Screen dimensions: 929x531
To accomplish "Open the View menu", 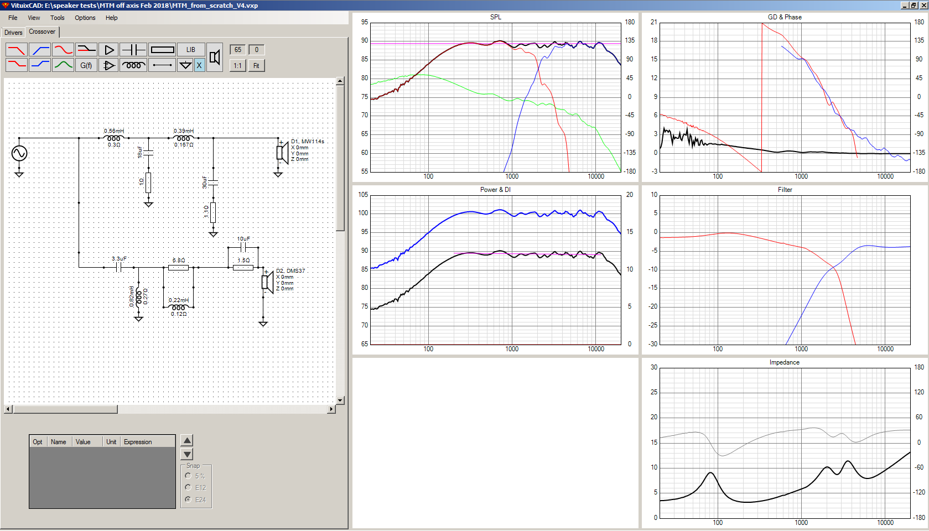I will [x=34, y=18].
